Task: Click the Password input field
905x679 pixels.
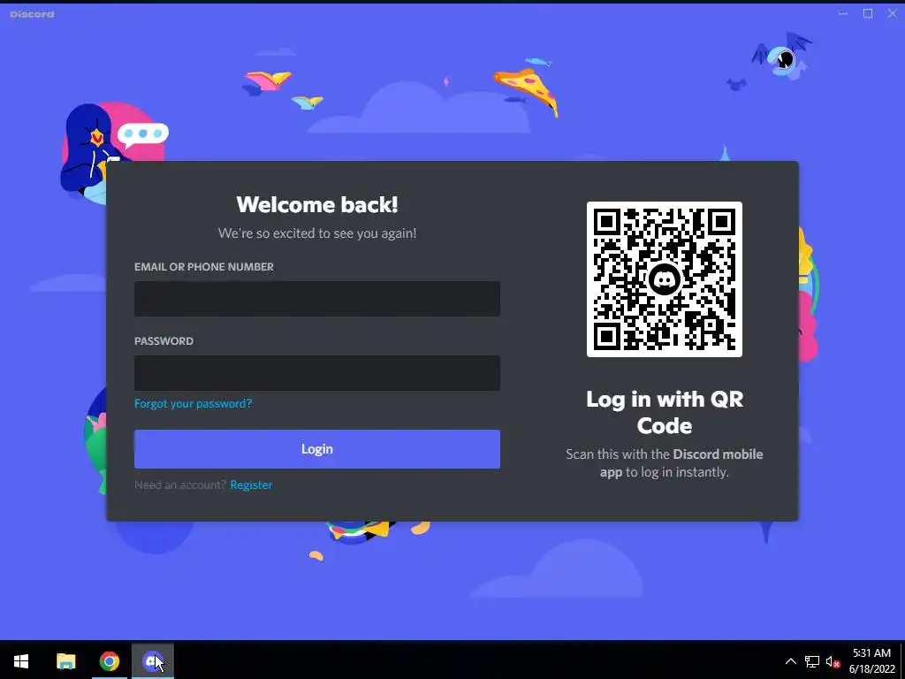Action: 317,373
